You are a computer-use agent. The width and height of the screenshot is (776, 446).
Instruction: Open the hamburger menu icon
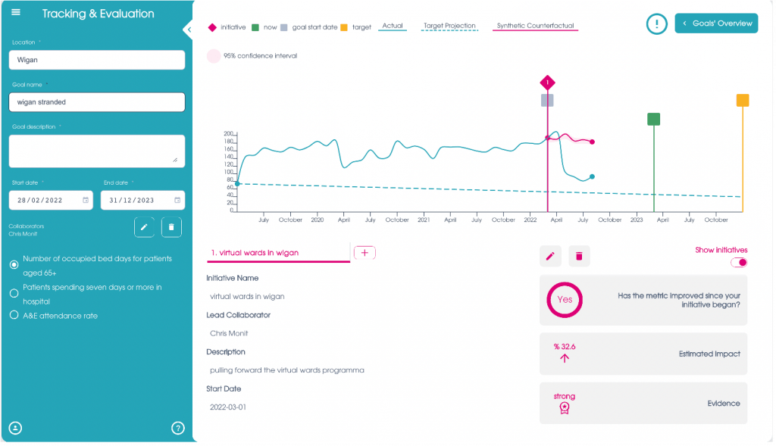point(17,14)
